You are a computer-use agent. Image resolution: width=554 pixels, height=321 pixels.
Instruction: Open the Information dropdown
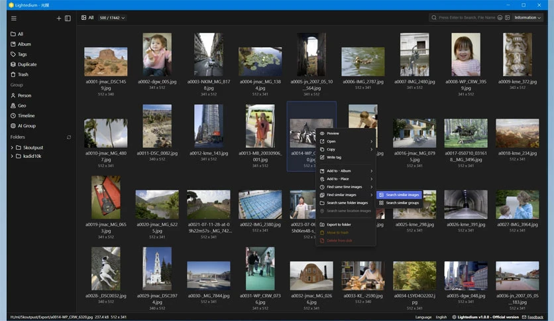click(527, 18)
